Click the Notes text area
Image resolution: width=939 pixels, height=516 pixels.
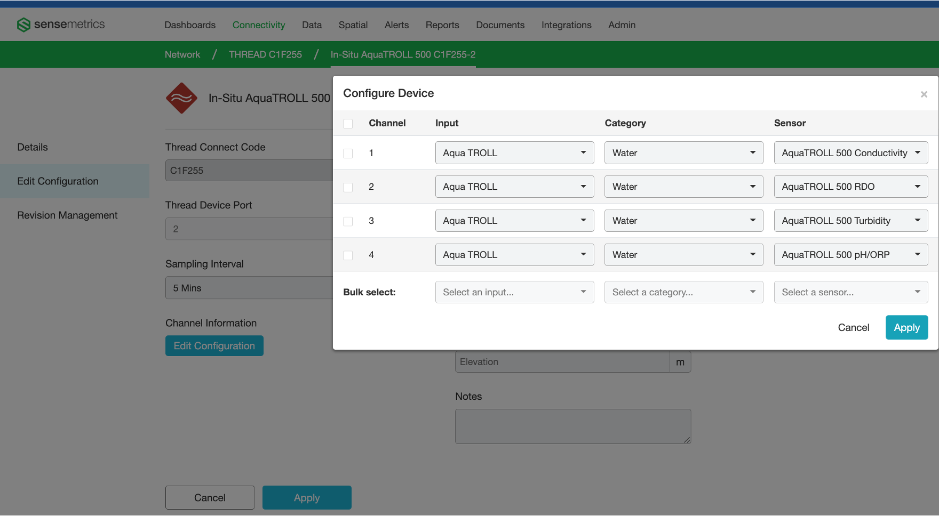(573, 426)
